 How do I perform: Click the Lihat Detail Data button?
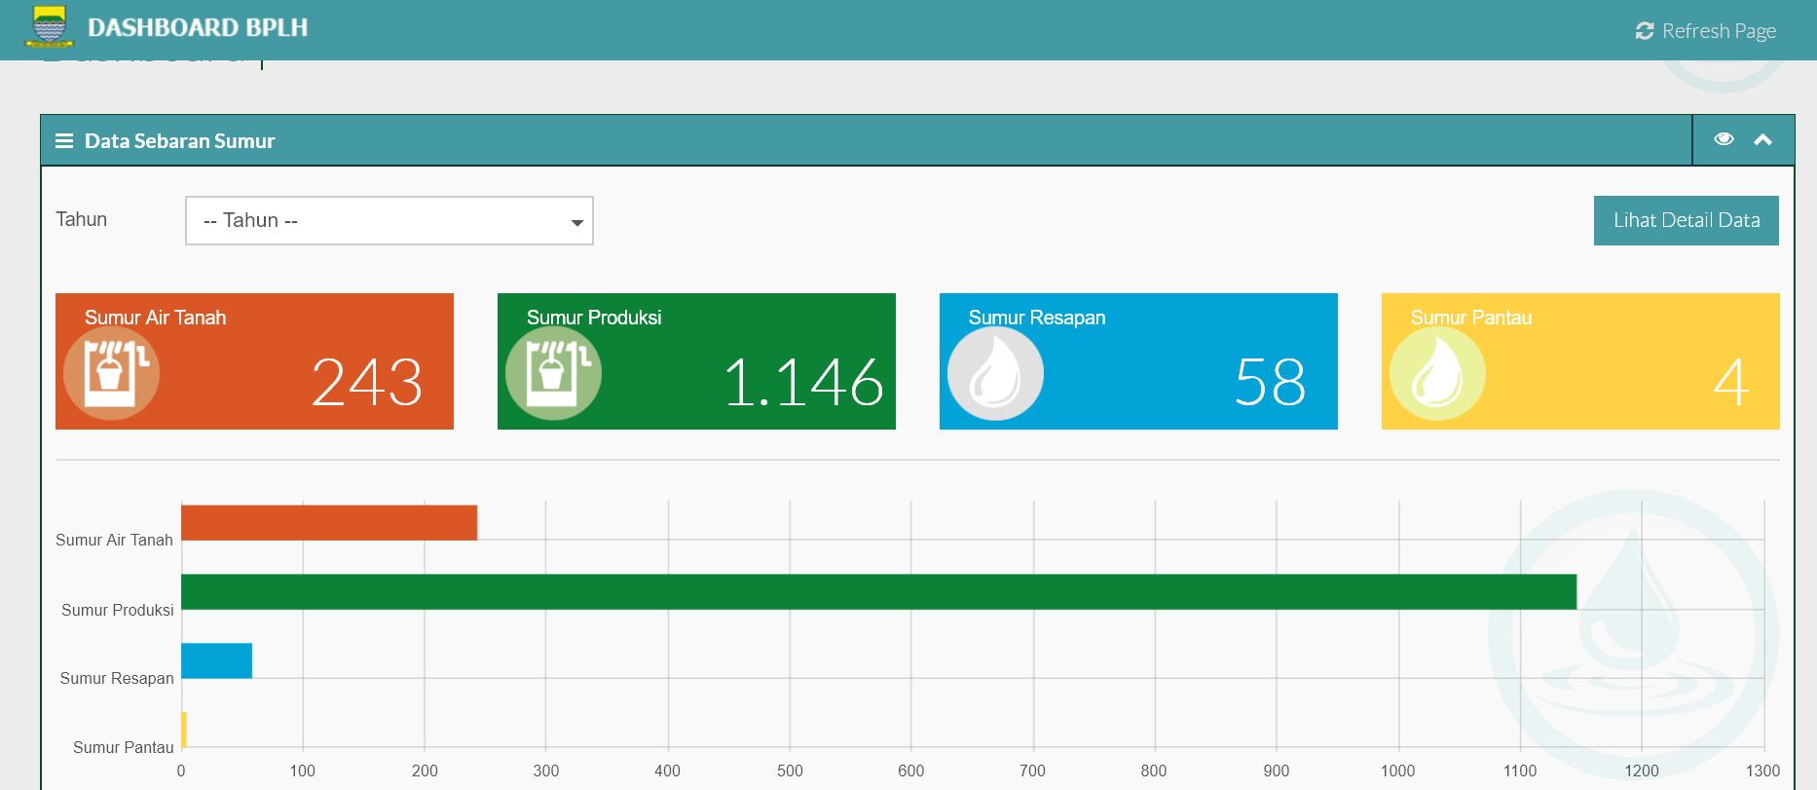(x=1686, y=220)
